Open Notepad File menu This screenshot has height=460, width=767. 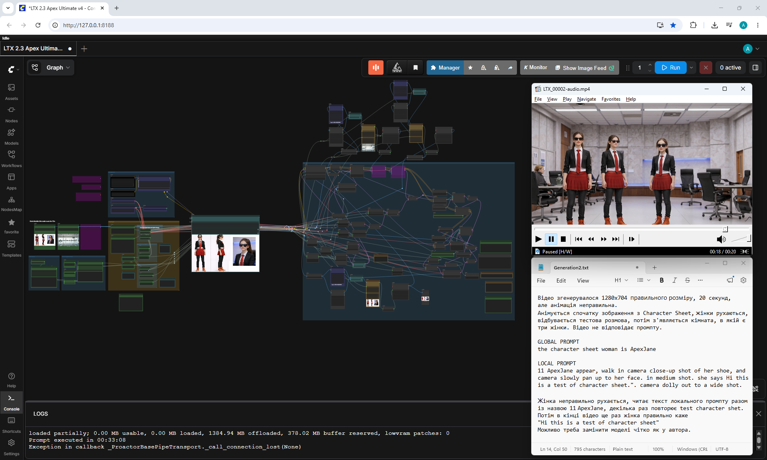[541, 281]
